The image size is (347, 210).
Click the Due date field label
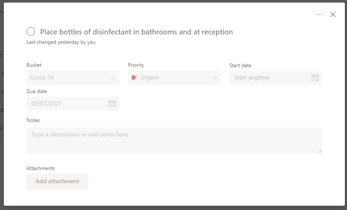click(x=37, y=91)
